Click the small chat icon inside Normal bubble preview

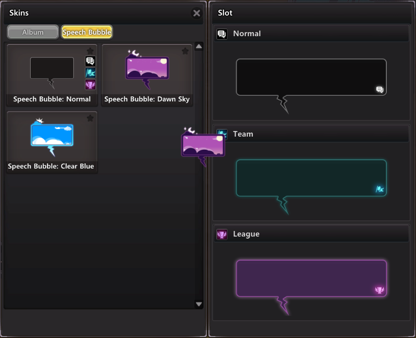[x=380, y=89]
